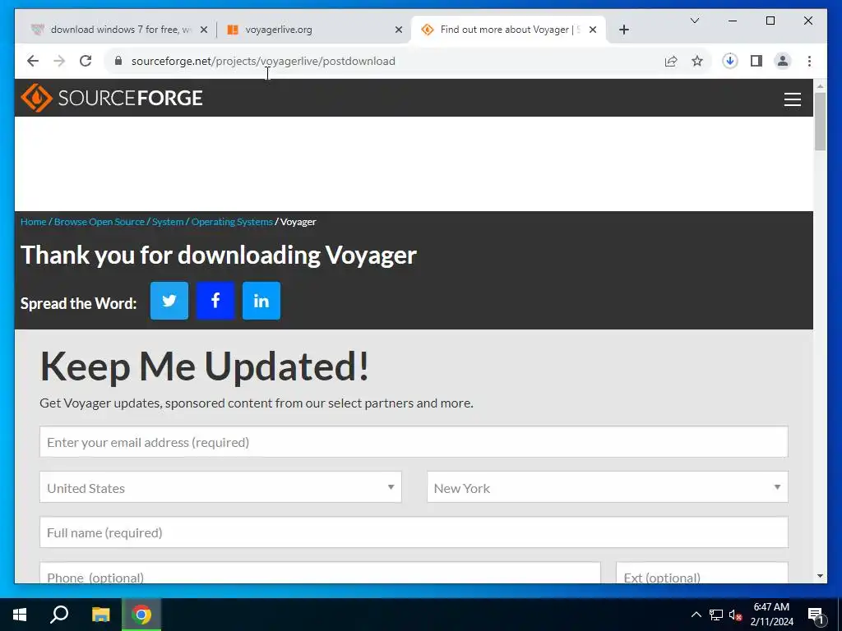Click the browser forward arrow
The image size is (842, 631).
59,61
